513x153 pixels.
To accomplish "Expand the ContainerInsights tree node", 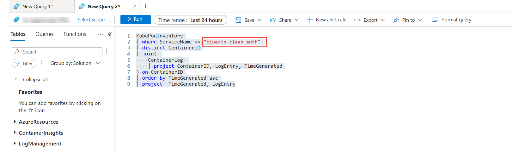I will coord(15,133).
